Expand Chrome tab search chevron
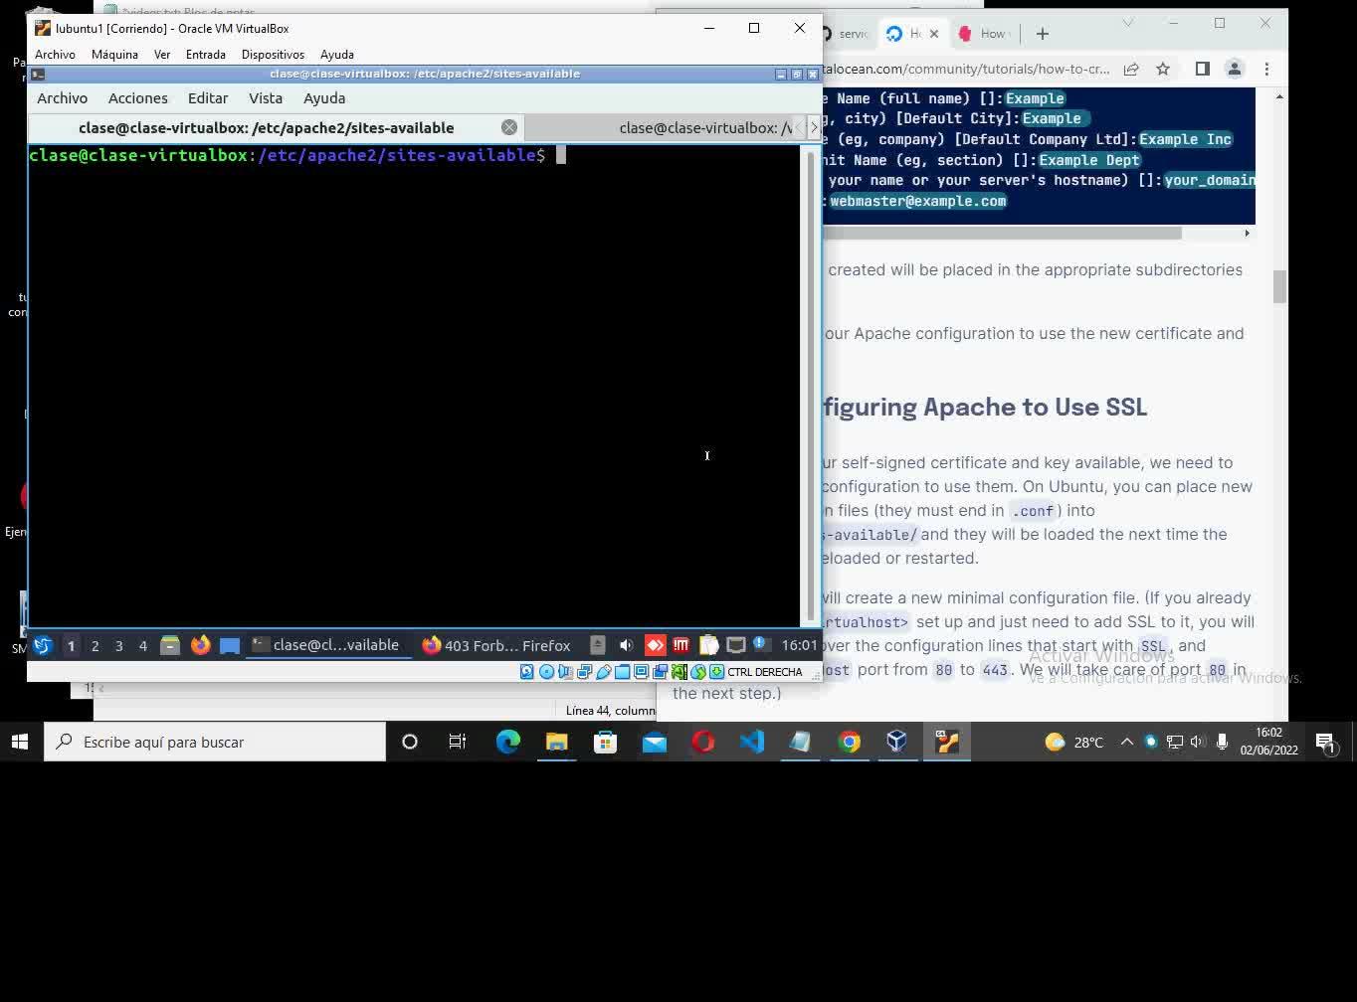Viewport: 1357px width, 1002px height. point(1127,23)
